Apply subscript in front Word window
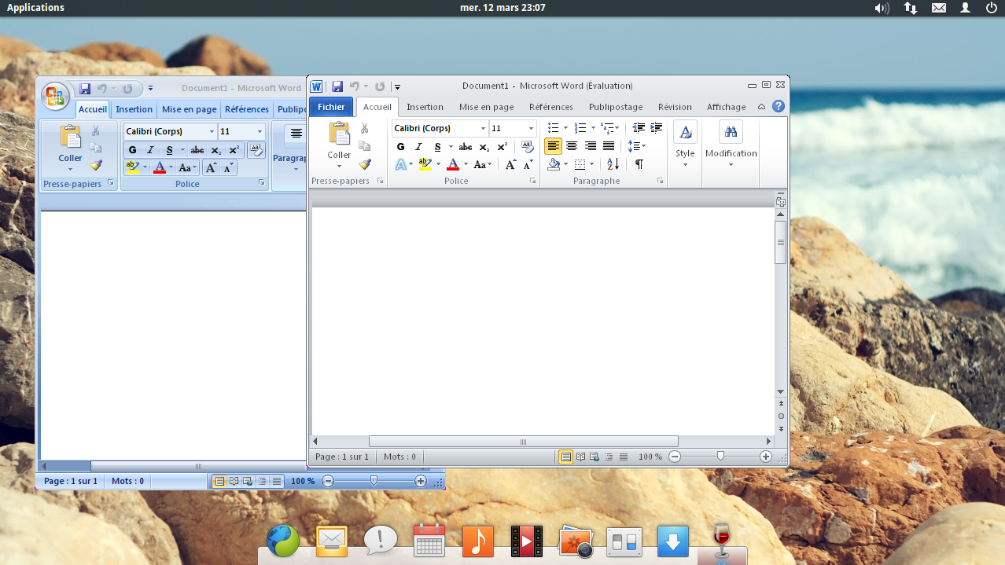The height and width of the screenshot is (565, 1005). click(x=484, y=147)
